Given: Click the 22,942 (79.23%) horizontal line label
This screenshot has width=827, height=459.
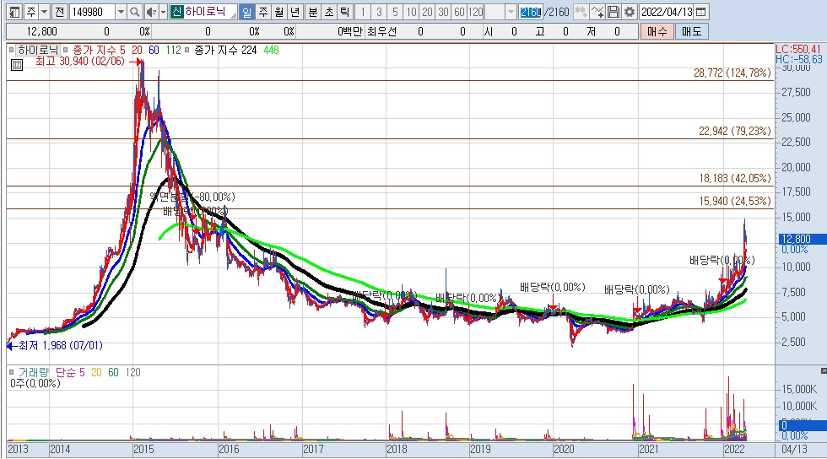Looking at the screenshot, I should tap(735, 131).
